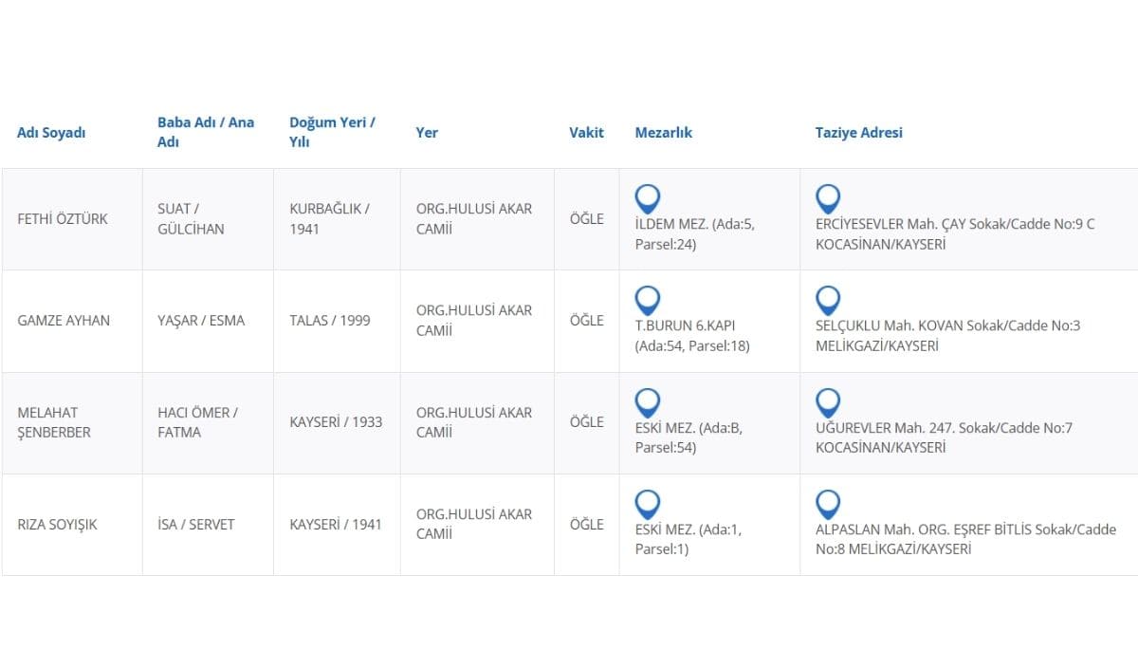Open condolence address pin for Fethi Öztürk

pyautogui.click(x=828, y=198)
